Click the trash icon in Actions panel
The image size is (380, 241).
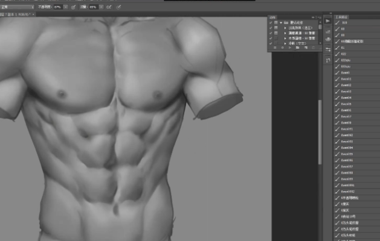point(313,48)
